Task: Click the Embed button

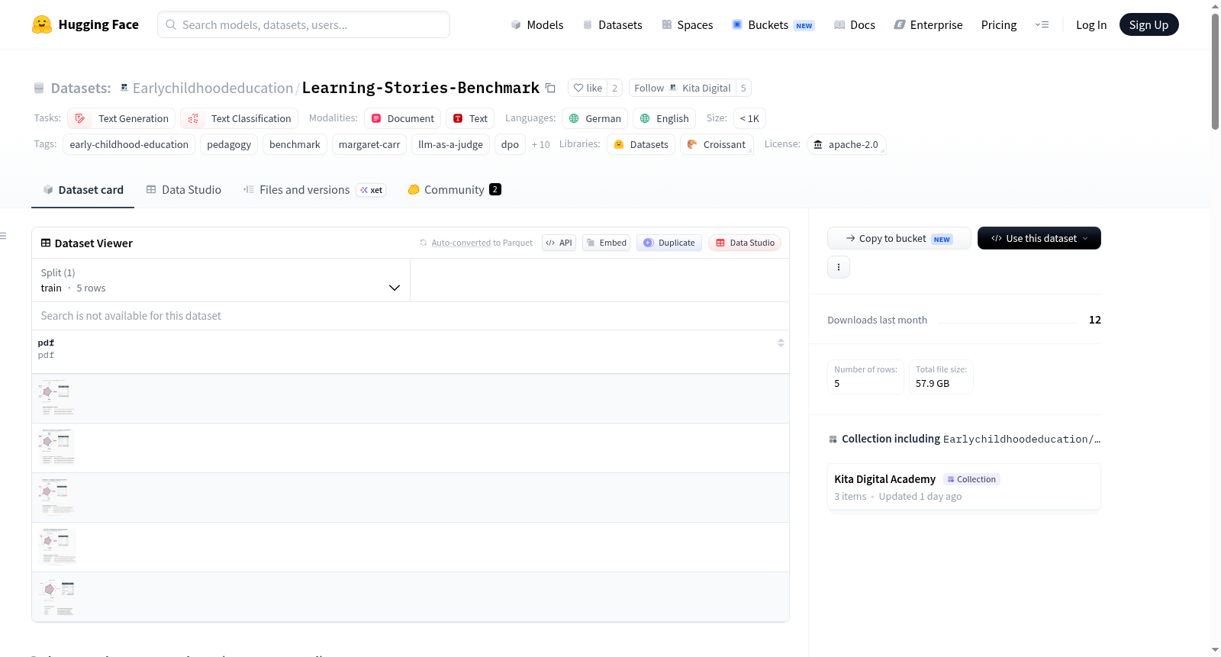Action: [x=607, y=243]
